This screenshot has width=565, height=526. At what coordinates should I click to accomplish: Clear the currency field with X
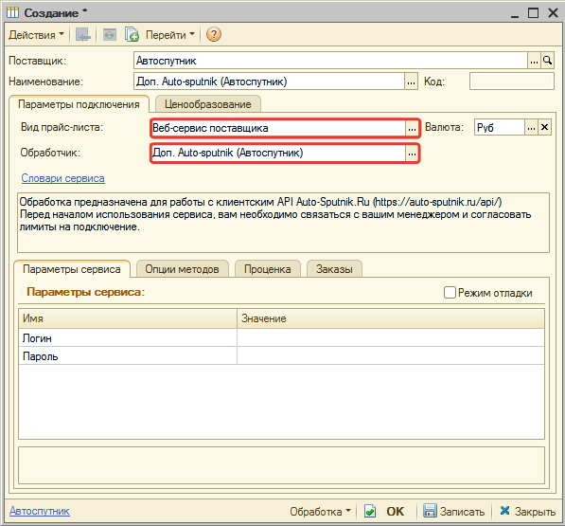tap(544, 127)
